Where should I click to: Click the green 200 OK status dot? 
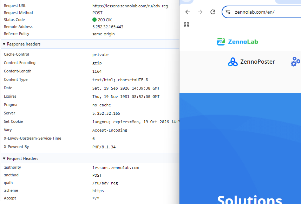pyautogui.click(x=94, y=20)
